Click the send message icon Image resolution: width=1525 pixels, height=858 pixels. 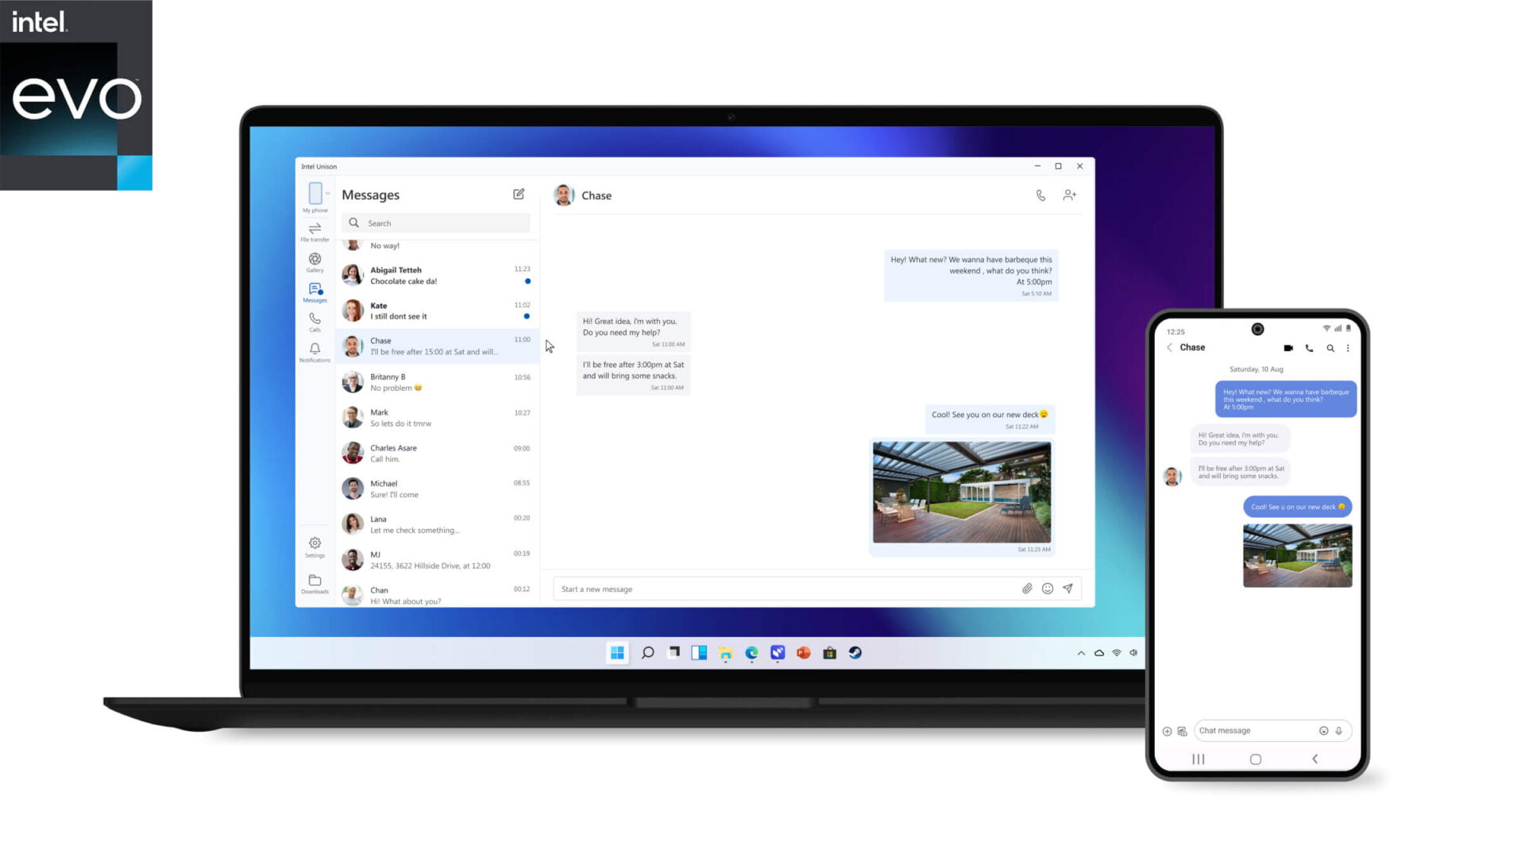(1067, 588)
